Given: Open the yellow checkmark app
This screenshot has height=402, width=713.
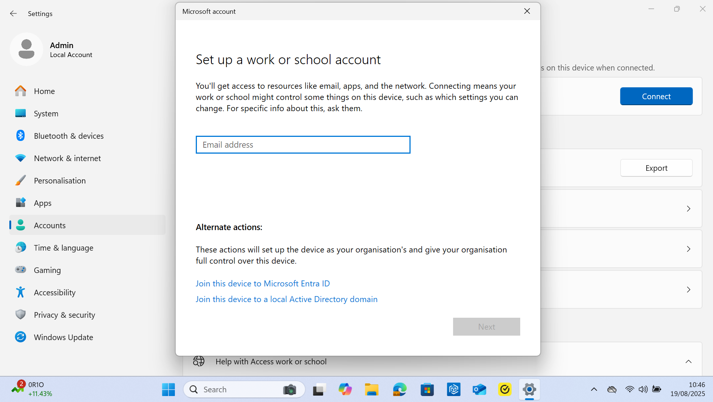Looking at the screenshot, I should (505, 390).
